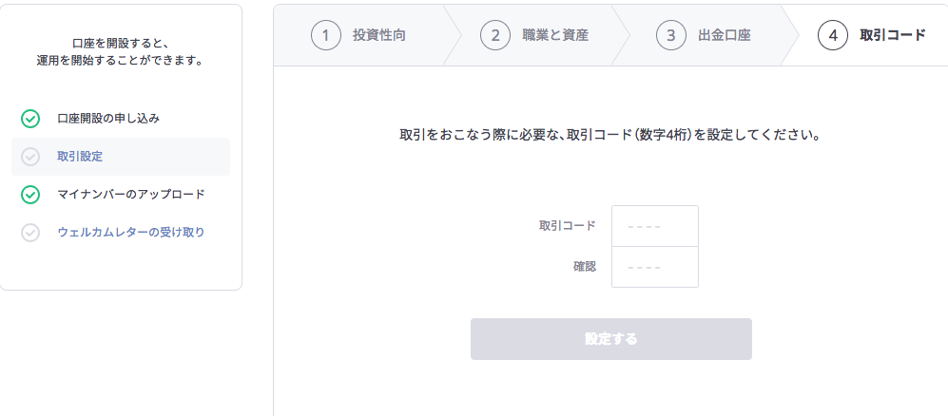Viewport: 948px width, 416px height.
Task: Open the 取引設定 sidebar item
Action: pyautogui.click(x=121, y=157)
